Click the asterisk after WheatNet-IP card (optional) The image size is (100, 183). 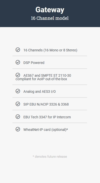click(x=67, y=129)
